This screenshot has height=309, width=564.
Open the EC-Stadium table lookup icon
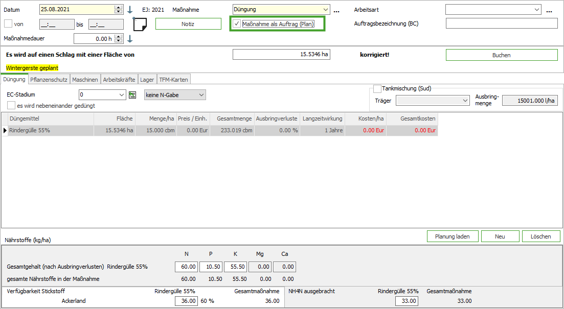coord(133,94)
